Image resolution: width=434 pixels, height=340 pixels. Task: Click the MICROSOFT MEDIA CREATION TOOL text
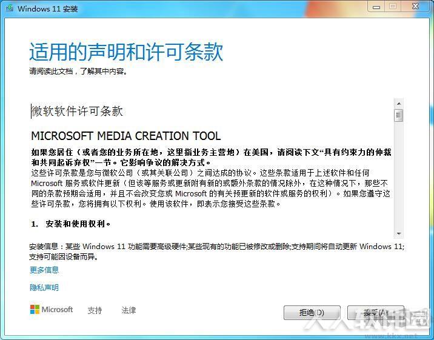(126, 136)
